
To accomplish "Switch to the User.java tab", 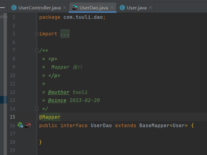I will [137, 8].
